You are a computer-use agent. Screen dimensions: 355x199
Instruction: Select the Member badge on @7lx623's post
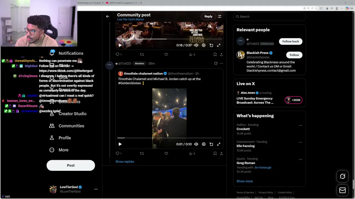coord(140,64)
